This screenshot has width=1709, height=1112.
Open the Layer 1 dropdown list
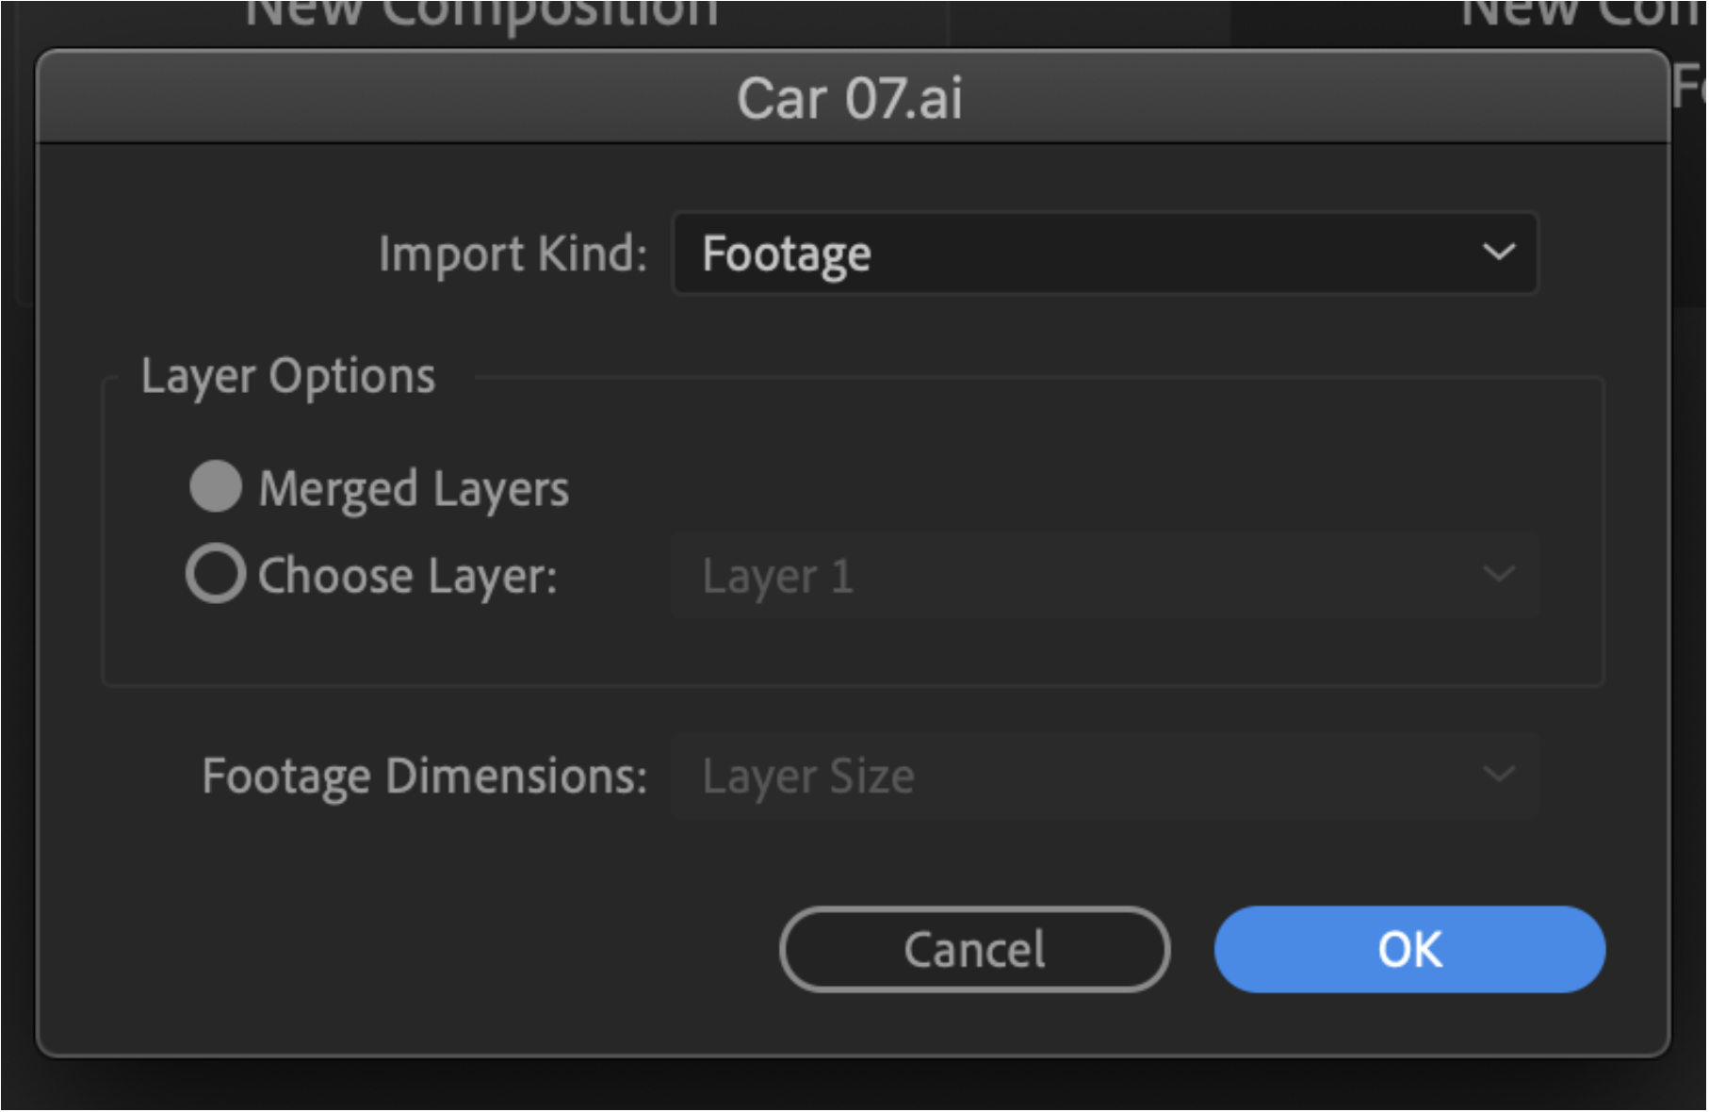[x=1105, y=575]
